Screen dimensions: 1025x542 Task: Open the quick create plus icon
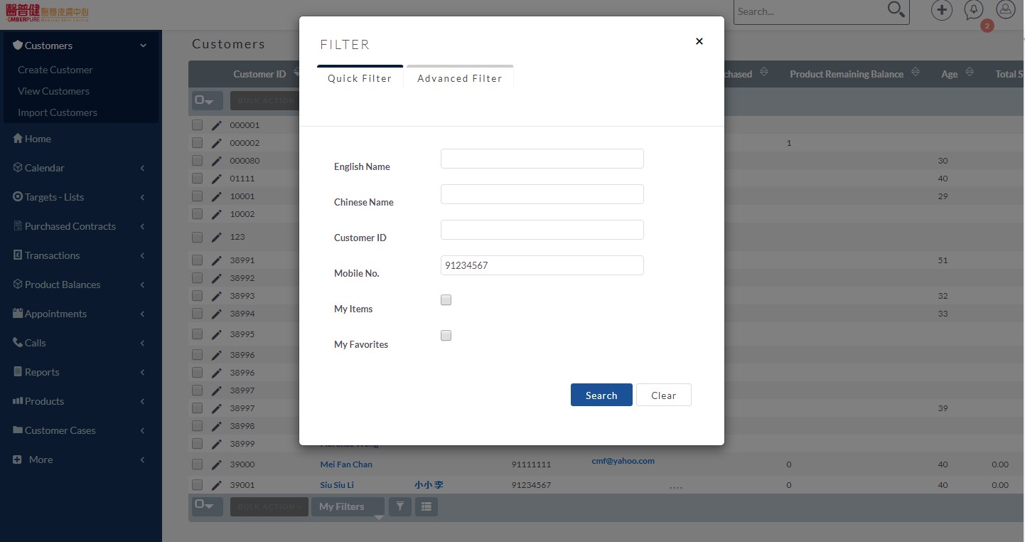[x=942, y=10]
